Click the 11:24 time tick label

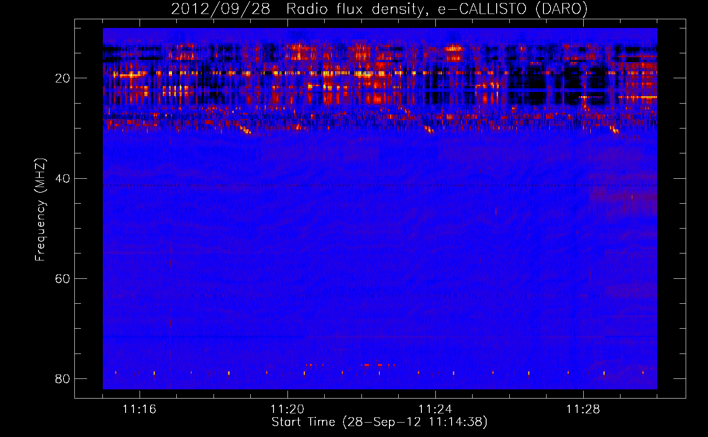point(435,409)
